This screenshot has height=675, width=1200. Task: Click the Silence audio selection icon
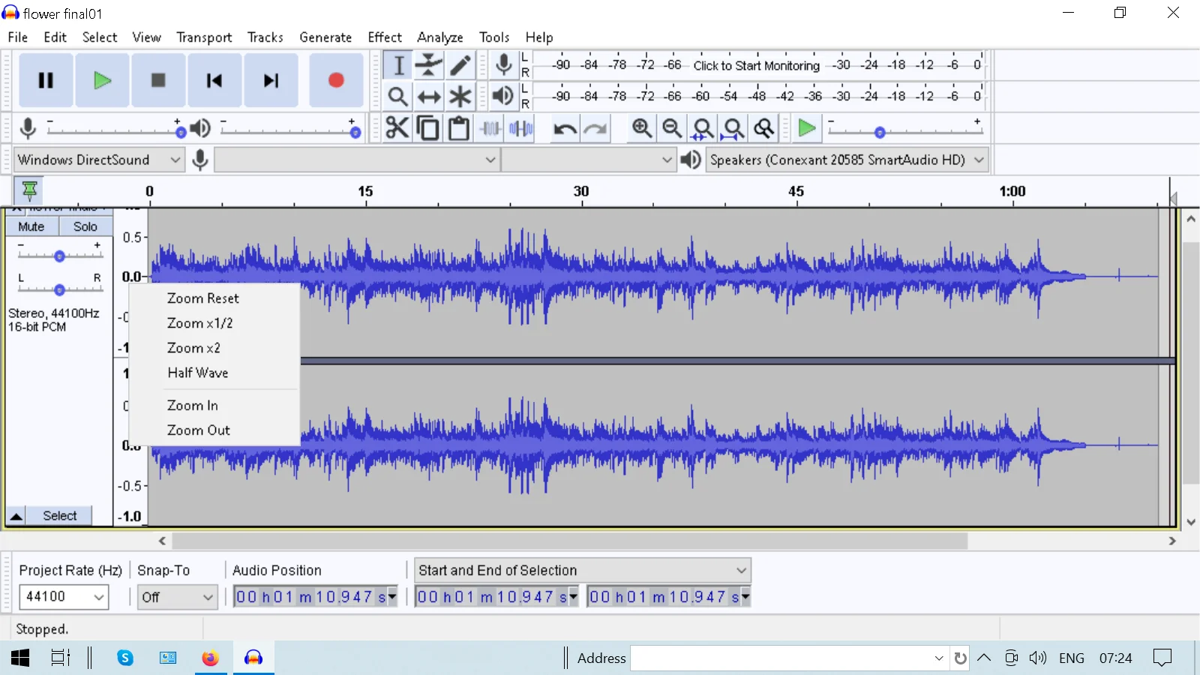[520, 128]
